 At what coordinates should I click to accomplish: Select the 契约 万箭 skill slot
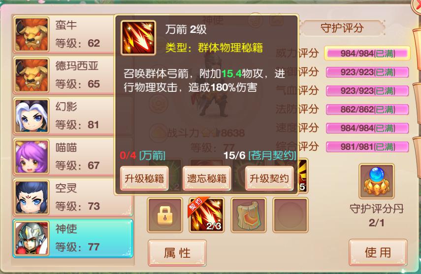tap(206, 215)
